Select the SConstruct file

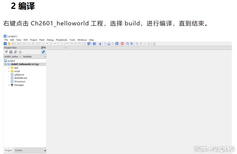tap(20, 81)
